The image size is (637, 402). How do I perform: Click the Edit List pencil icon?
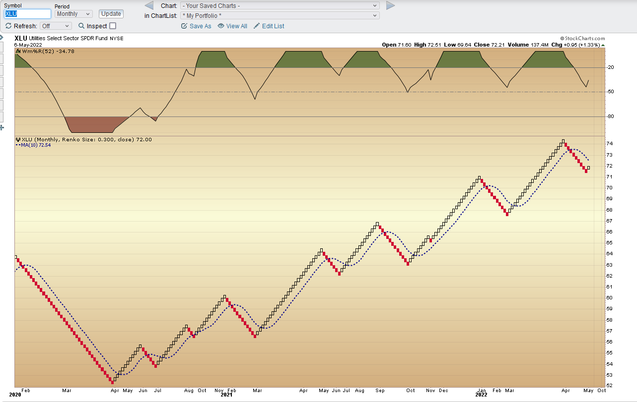tap(257, 26)
